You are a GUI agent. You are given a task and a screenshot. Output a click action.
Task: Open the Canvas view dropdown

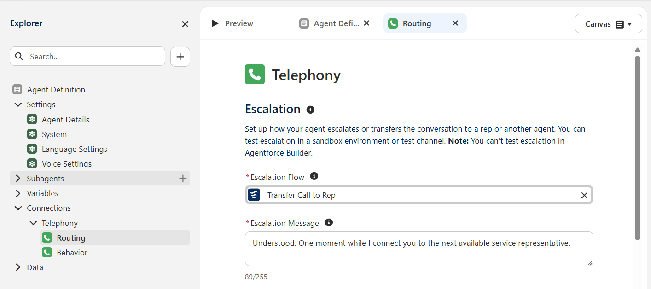[x=608, y=24]
